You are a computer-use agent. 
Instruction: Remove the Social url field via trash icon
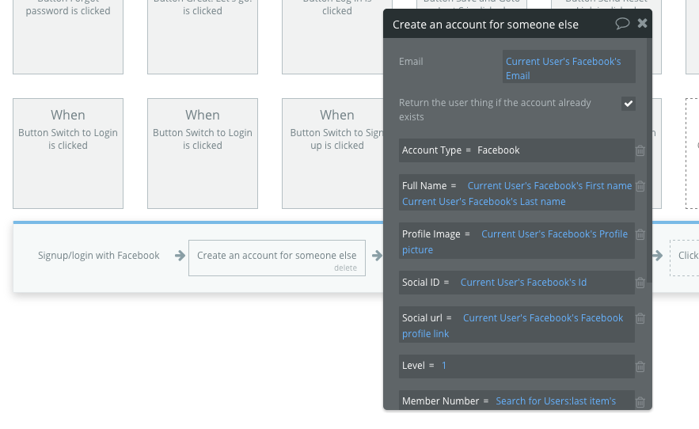640,318
